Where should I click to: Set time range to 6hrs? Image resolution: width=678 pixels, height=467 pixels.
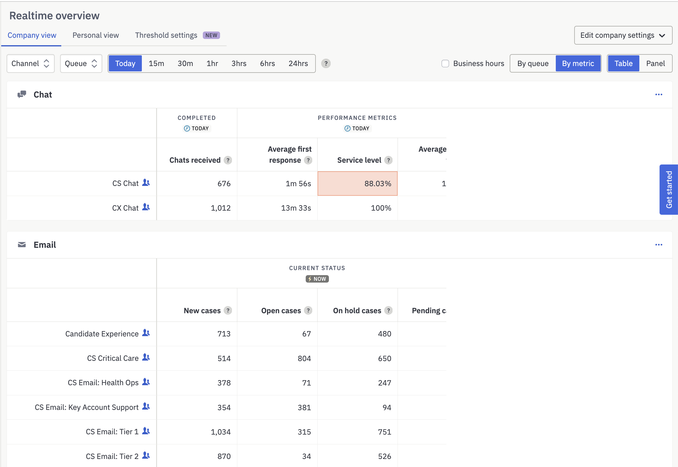(x=267, y=63)
